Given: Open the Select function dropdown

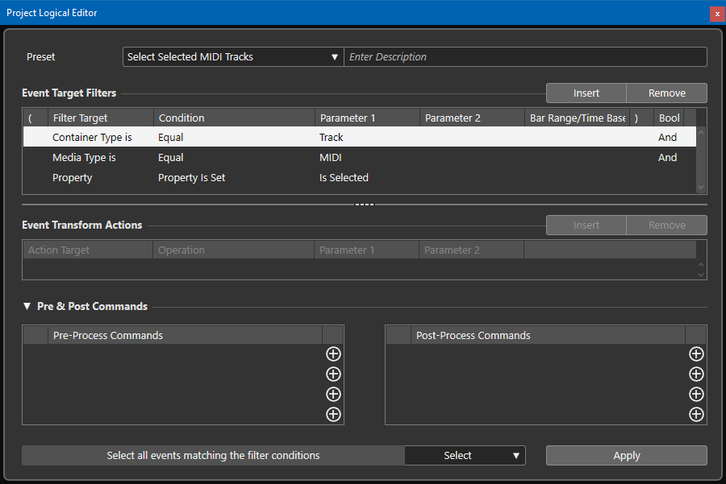Looking at the screenshot, I should [x=465, y=456].
